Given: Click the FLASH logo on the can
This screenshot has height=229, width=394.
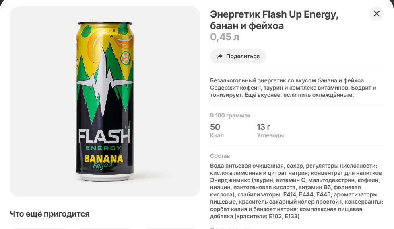Looking at the screenshot, I should click(104, 136).
